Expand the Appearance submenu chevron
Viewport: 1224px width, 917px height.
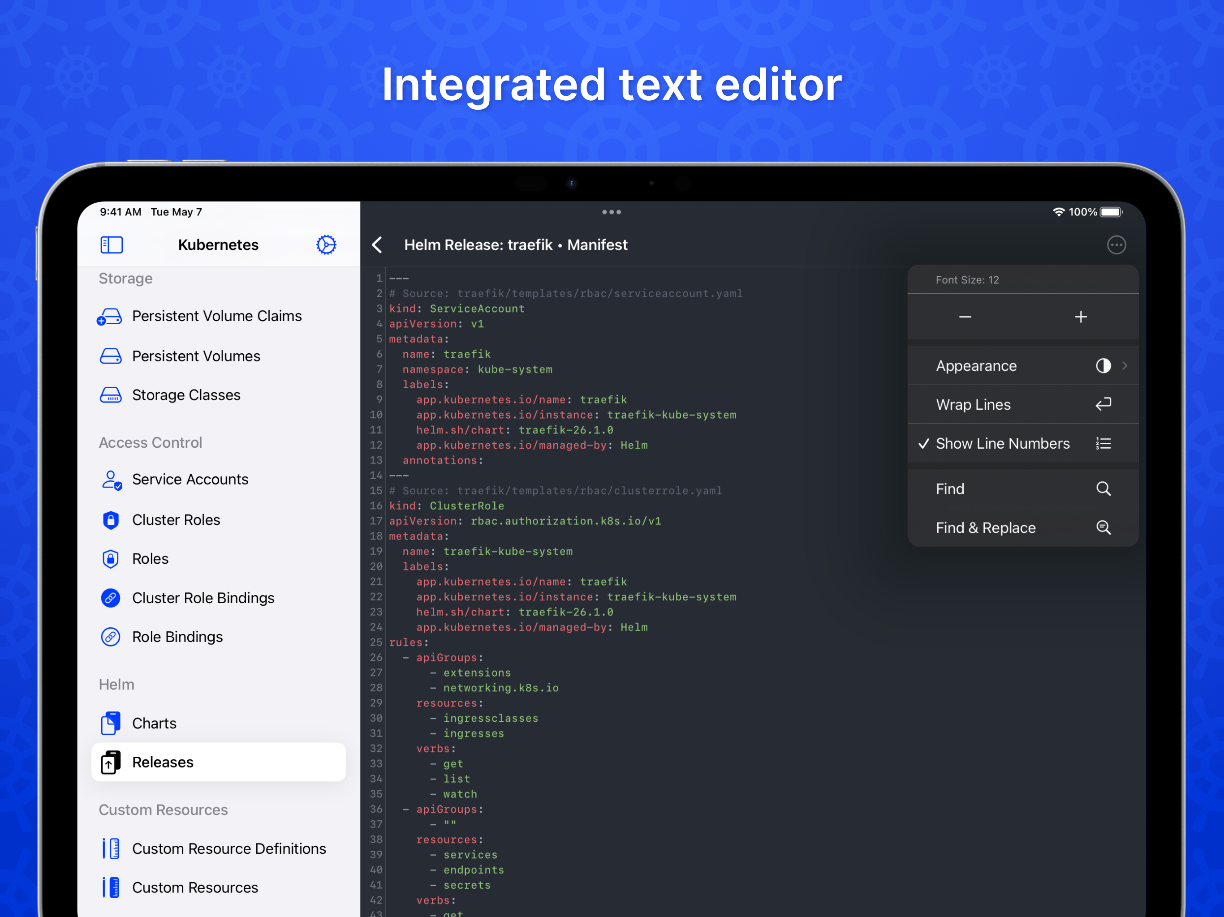point(1125,365)
